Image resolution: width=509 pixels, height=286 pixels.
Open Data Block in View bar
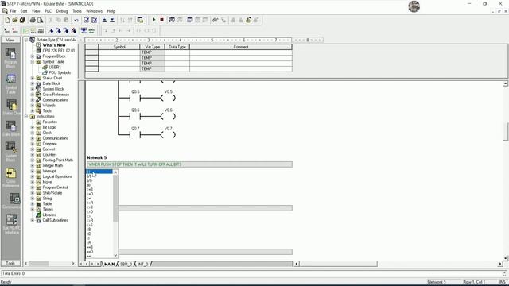click(10, 128)
